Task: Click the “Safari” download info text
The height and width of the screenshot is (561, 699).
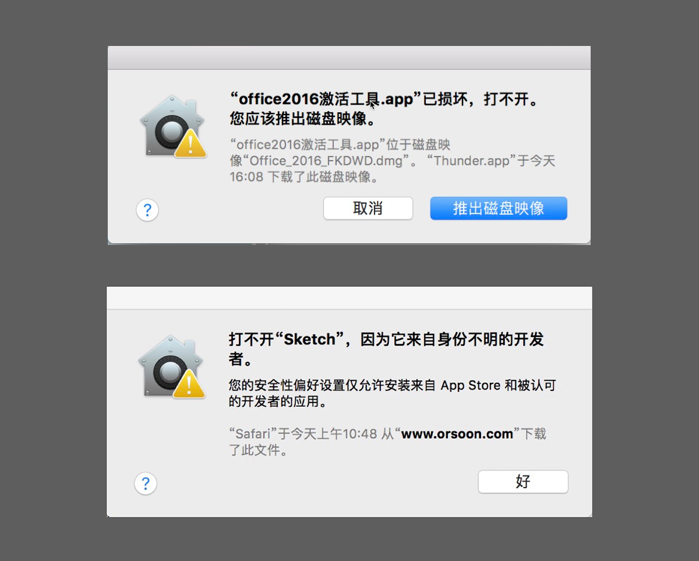Action: [387, 442]
